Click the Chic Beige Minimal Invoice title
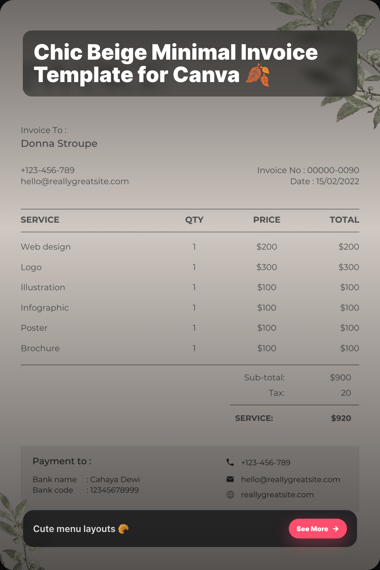380x570 pixels. (176, 63)
